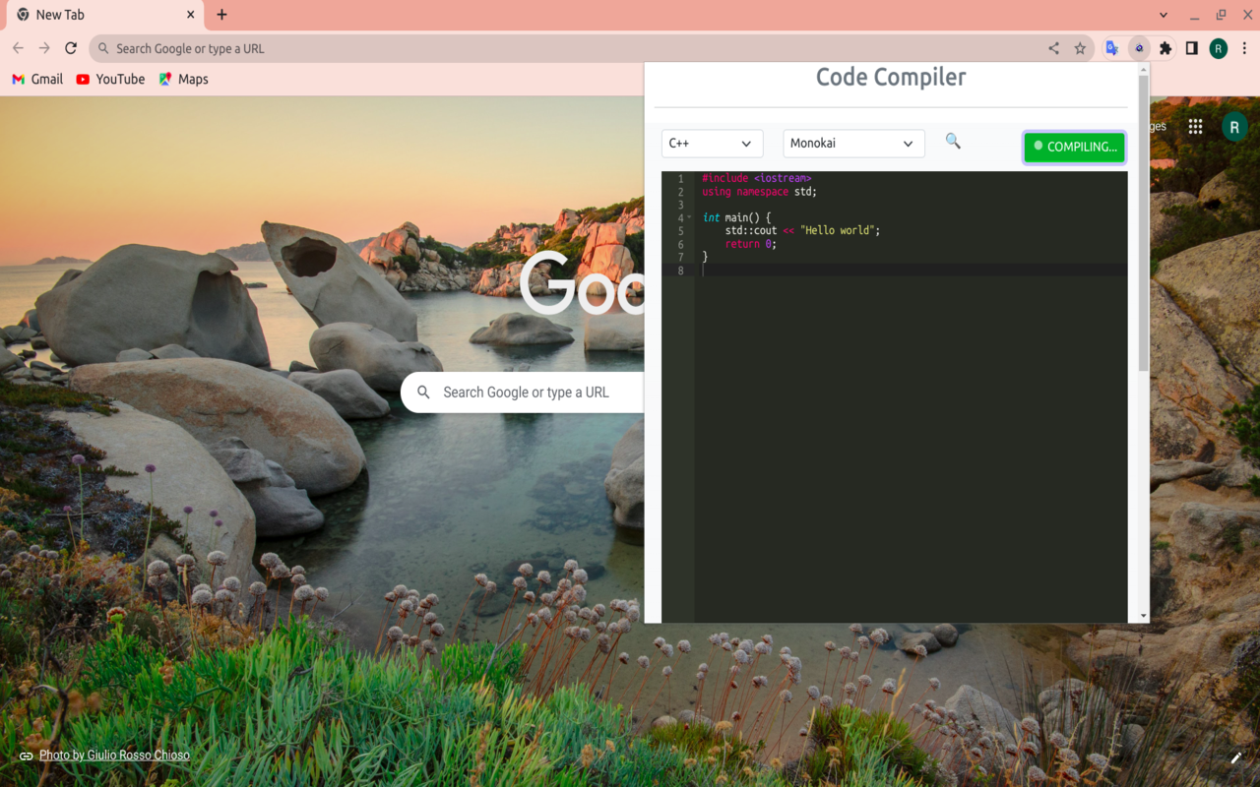1260x787 pixels.
Task: Open YouTube bookmark
Action: (x=110, y=79)
